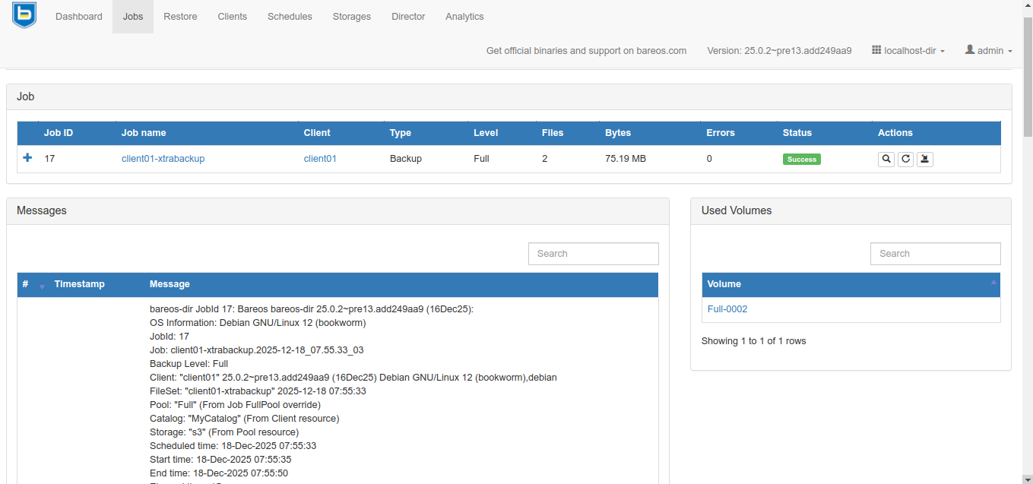Click the 'Backup' type cell

click(x=406, y=159)
